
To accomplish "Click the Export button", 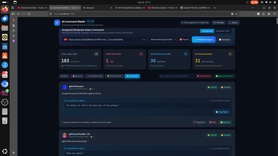I will click(x=233, y=23).
